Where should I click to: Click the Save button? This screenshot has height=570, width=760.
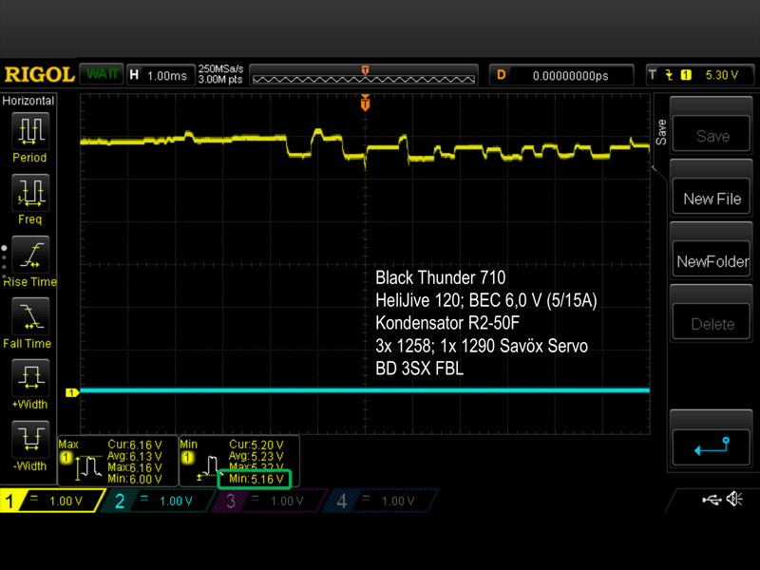pyautogui.click(x=712, y=135)
